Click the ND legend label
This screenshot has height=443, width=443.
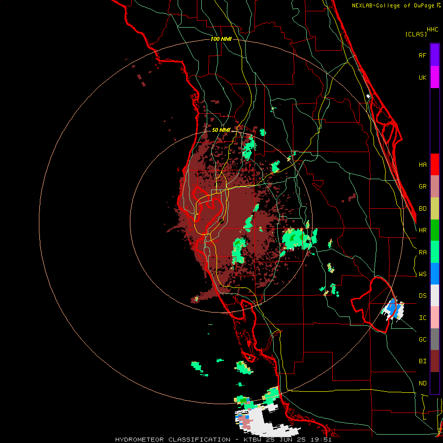point(422,383)
